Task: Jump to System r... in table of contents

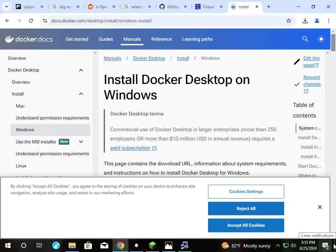Action: [310, 128]
